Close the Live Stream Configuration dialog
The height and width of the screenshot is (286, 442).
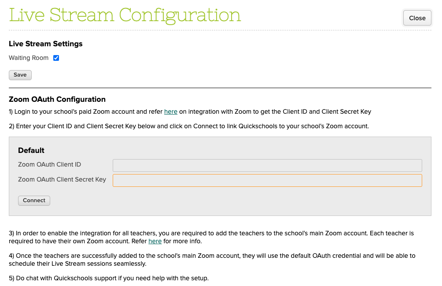417,18
